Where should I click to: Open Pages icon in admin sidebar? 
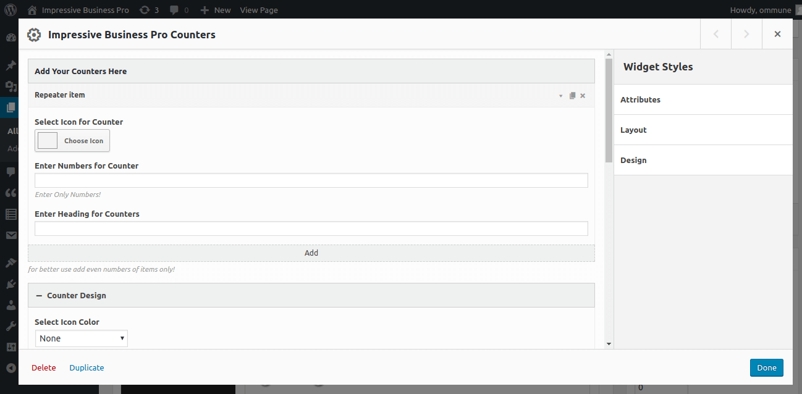pos(11,107)
